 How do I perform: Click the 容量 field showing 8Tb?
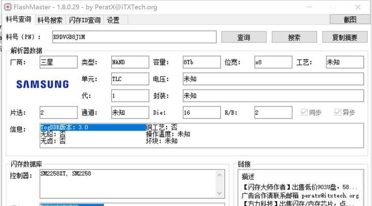coord(202,62)
